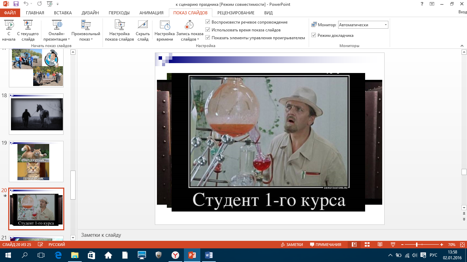
Task: Switch to Normal view icon
Action: (x=354, y=245)
